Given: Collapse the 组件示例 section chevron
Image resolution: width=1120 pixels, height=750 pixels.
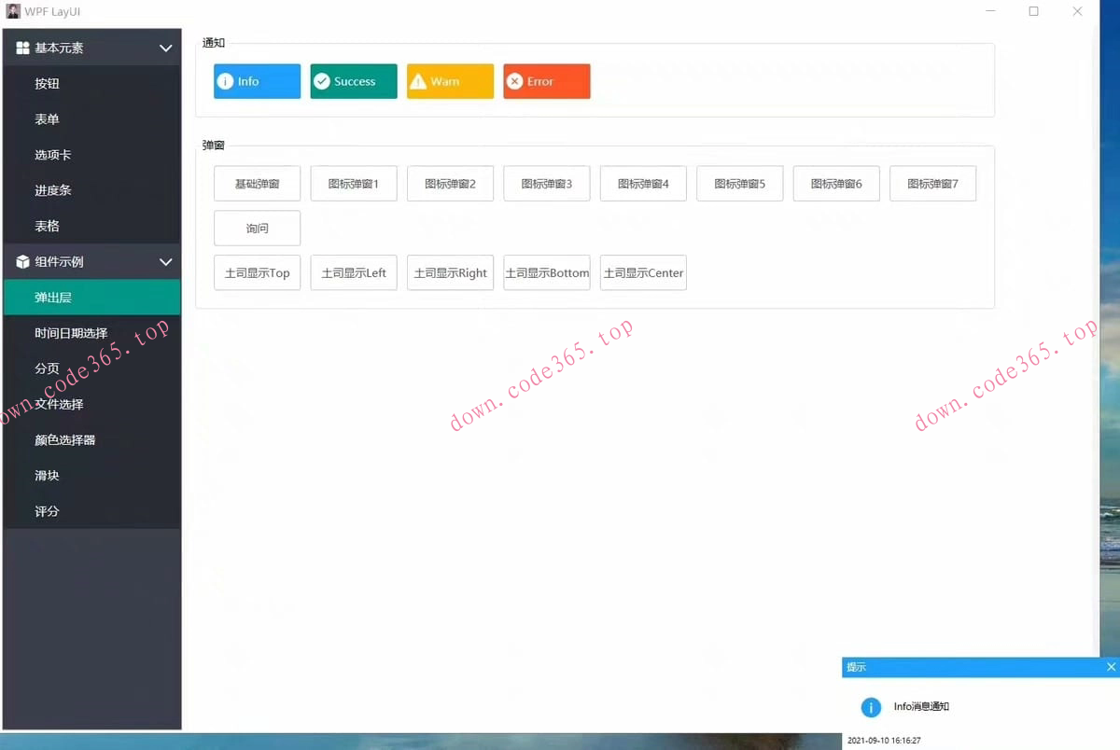Looking at the screenshot, I should coord(165,261).
